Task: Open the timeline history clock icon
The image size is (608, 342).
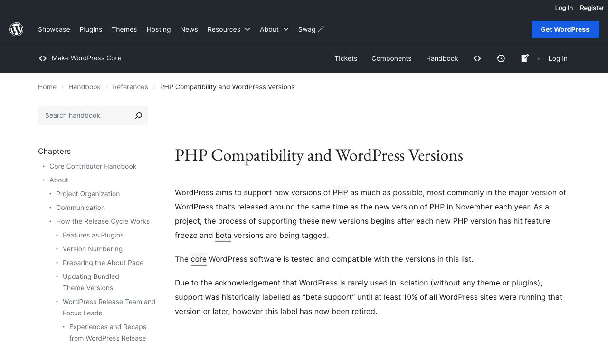Action: tap(501, 58)
